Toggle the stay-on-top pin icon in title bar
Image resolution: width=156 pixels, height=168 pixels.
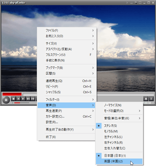tap(136, 3)
